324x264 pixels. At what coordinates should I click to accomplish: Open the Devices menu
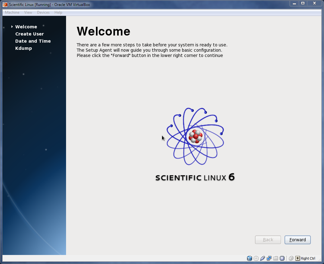pyautogui.click(x=43, y=12)
